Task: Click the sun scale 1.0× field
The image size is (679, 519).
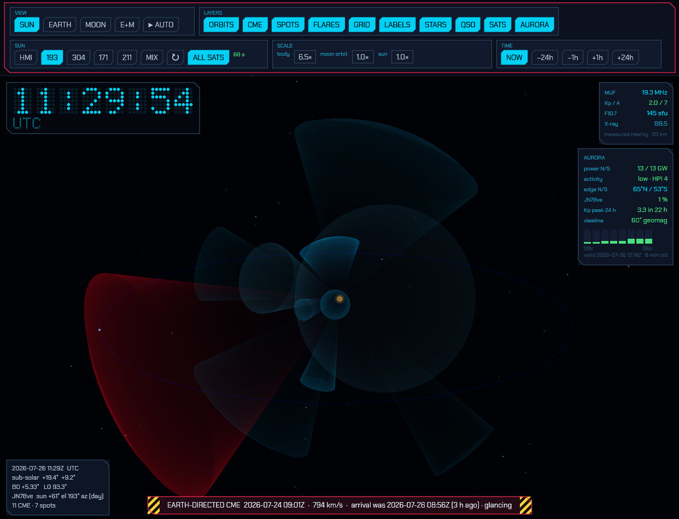Action: (x=402, y=57)
